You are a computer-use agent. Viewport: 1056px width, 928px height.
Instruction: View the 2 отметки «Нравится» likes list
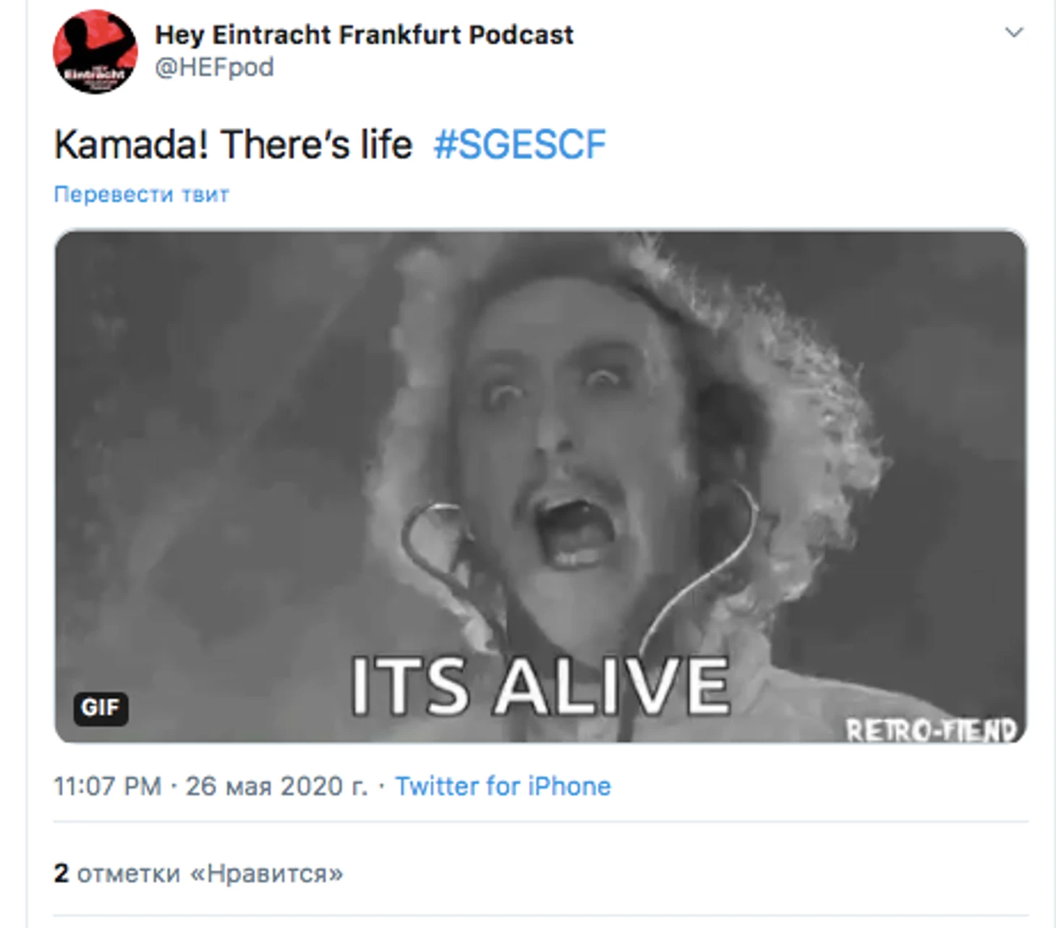[198, 874]
